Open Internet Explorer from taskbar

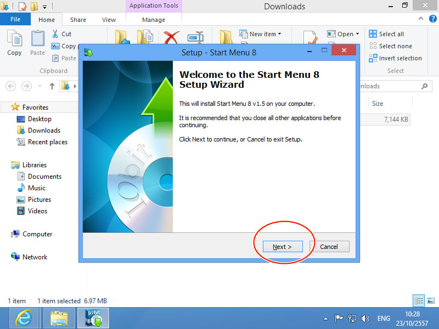click(25, 318)
